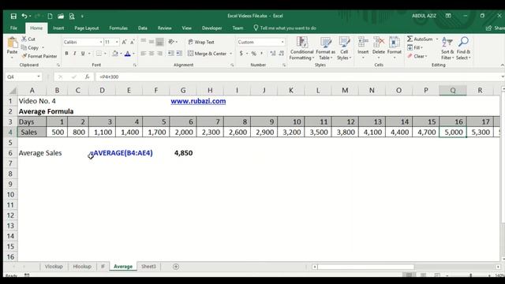Open the font name Calibri dropdown
The image size is (505, 284).
coord(101,42)
